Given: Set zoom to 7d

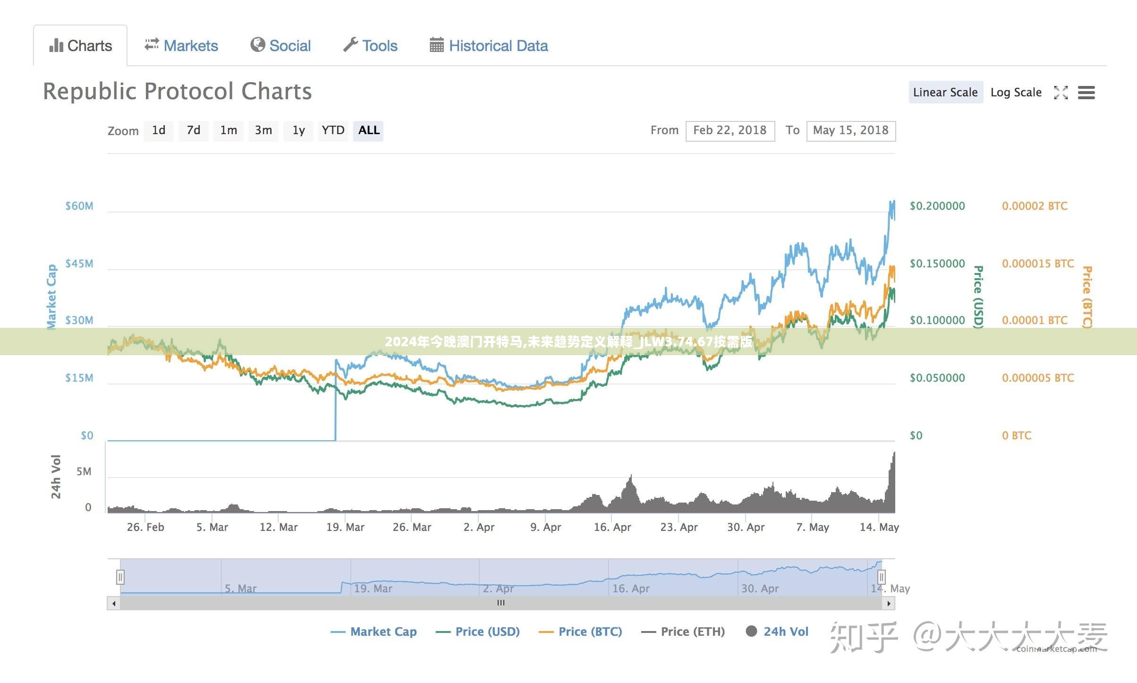Looking at the screenshot, I should pyautogui.click(x=194, y=130).
